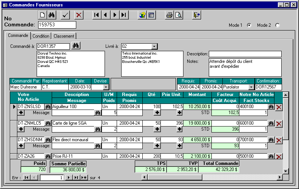Go to first record in Enr navigator
Screen dimensions: 299x189
[x=26, y=178]
